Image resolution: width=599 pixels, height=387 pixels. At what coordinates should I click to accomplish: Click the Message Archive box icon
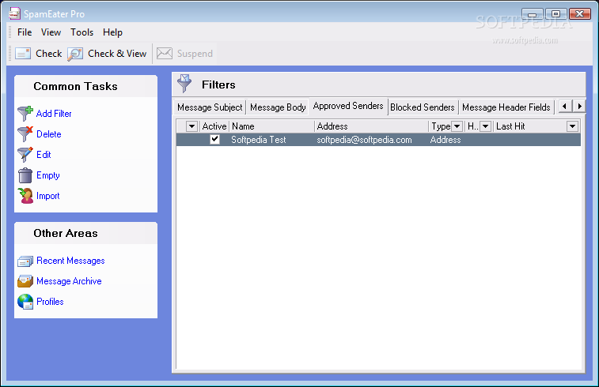[25, 281]
